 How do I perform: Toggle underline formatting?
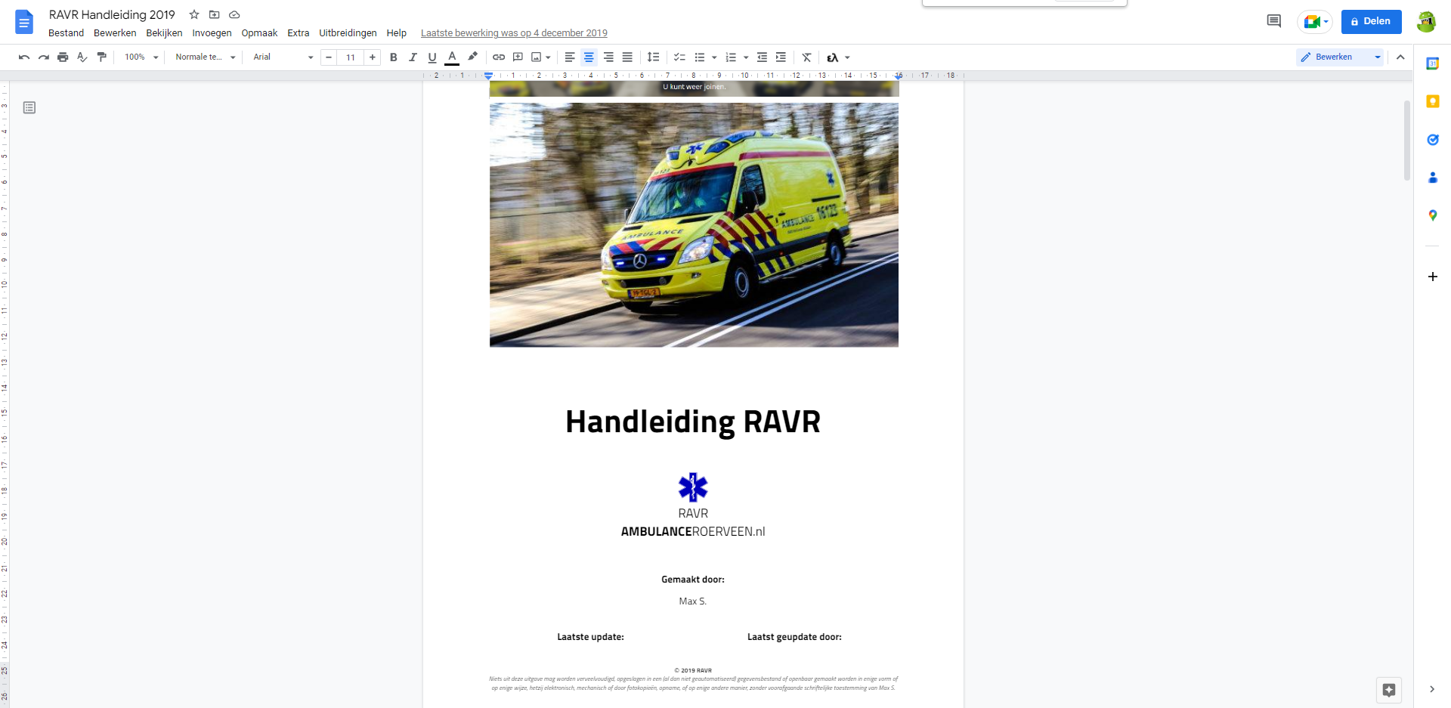pyautogui.click(x=432, y=57)
